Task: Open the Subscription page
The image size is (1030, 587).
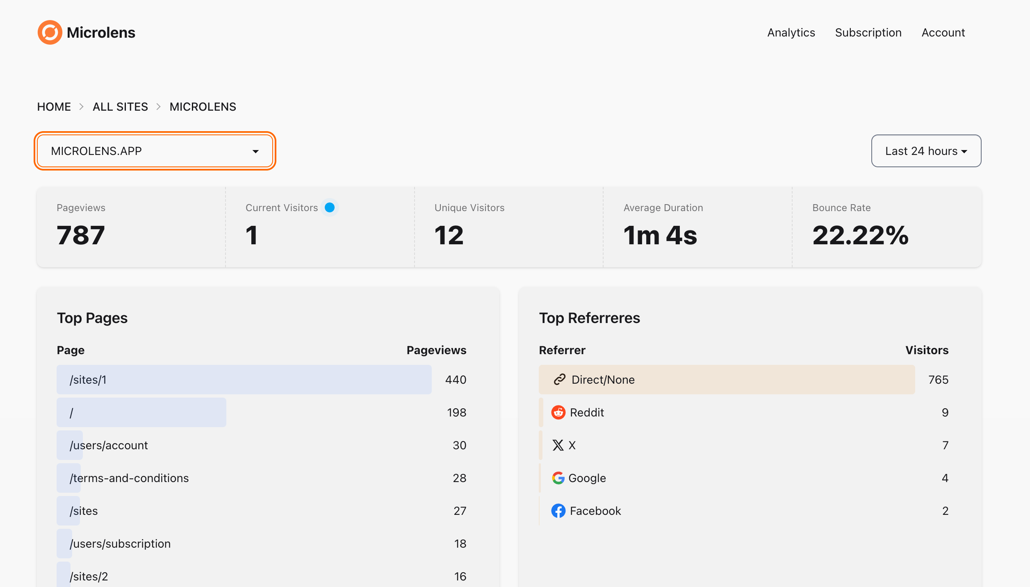Action: [868, 32]
